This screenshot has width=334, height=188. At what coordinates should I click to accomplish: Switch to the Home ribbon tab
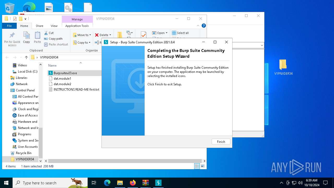tap(24, 26)
